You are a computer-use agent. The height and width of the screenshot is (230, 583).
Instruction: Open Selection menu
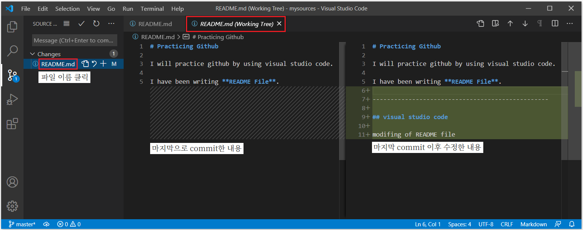pyautogui.click(x=67, y=9)
